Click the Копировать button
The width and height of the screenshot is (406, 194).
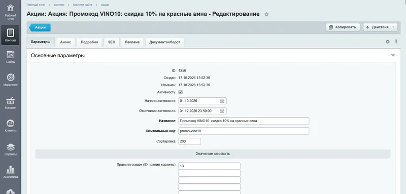[x=343, y=27]
